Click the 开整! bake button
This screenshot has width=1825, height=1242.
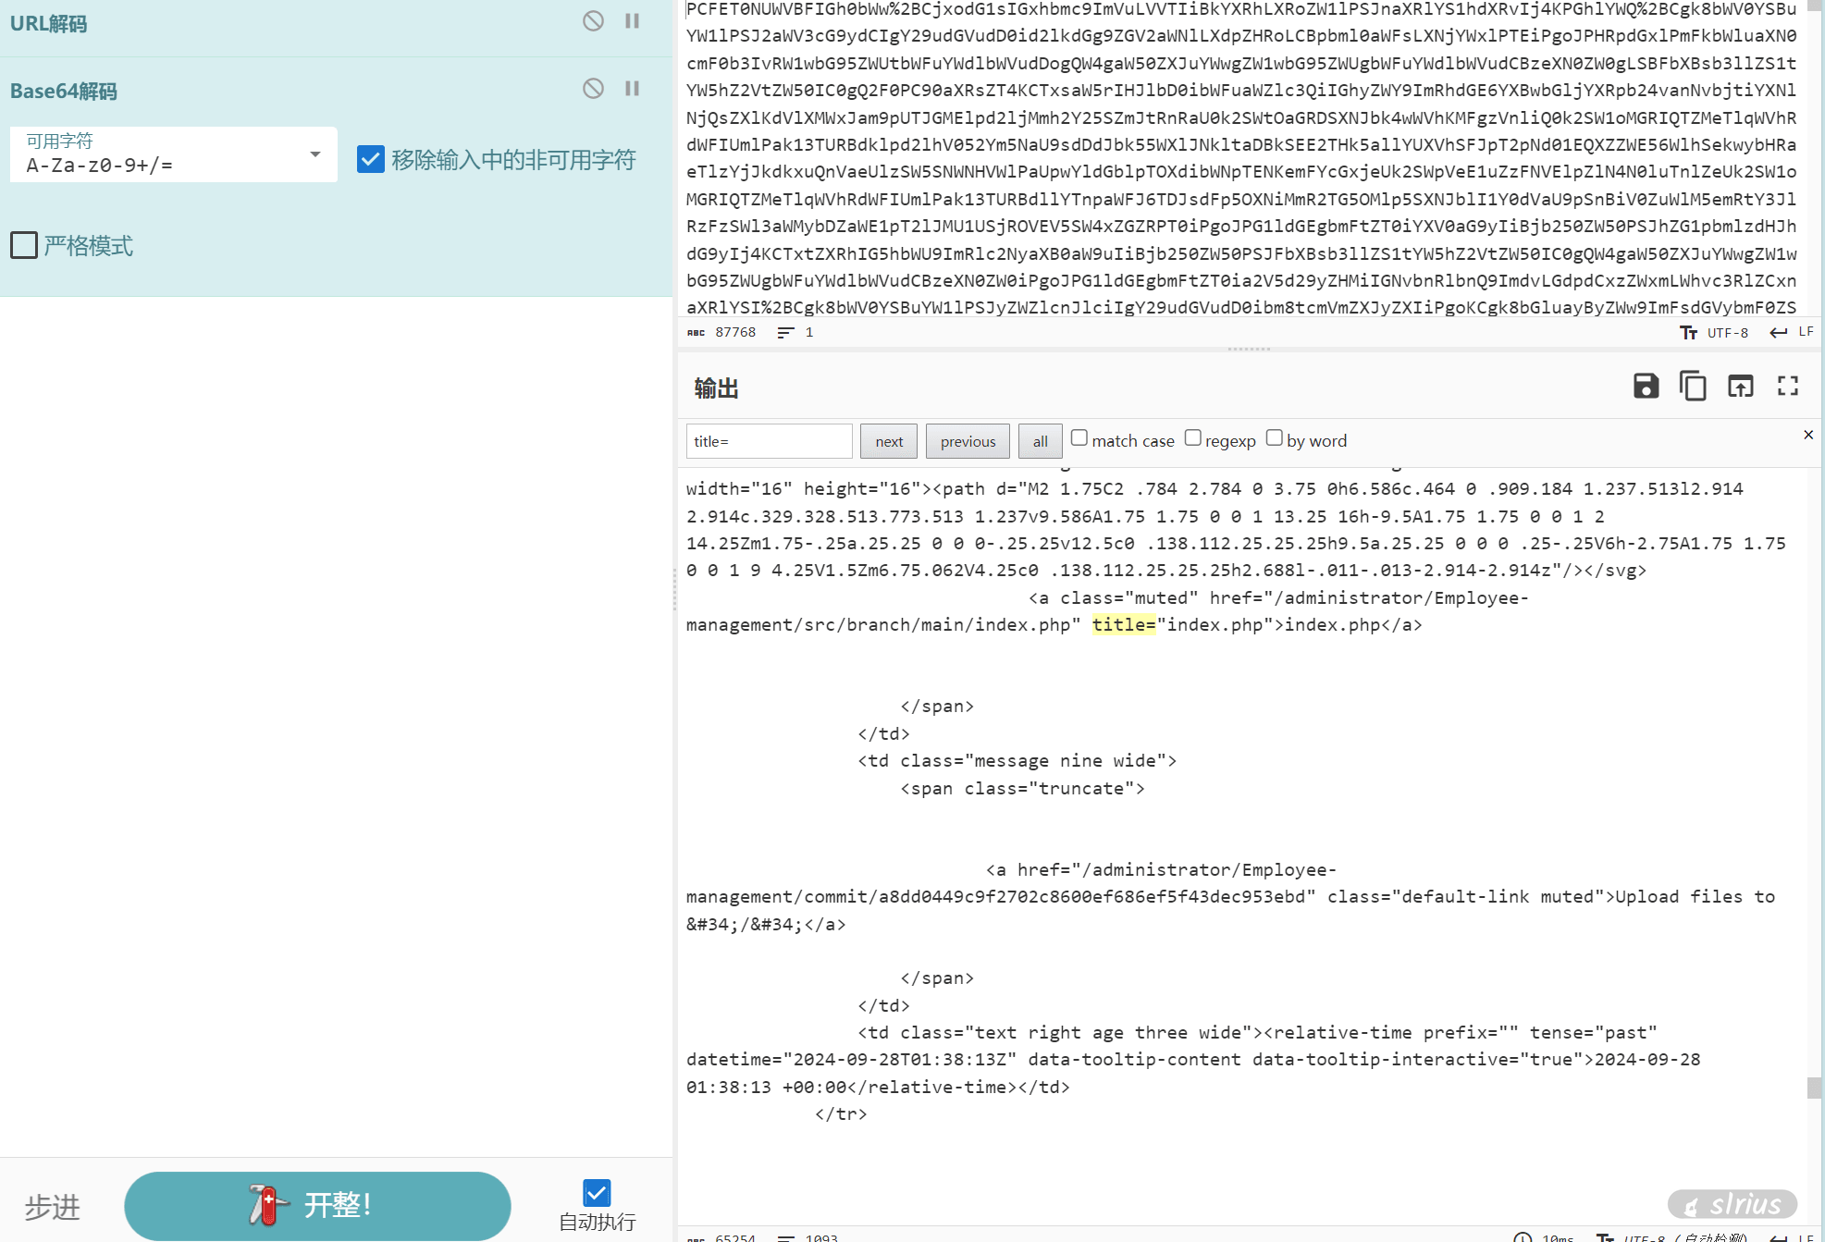tap(317, 1205)
